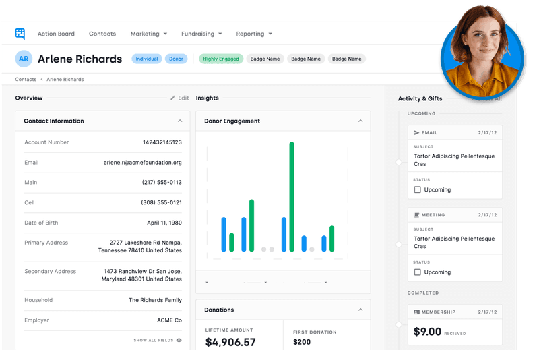The image size is (539, 350).
Task: Click account number 142432145123
Action: (x=162, y=142)
